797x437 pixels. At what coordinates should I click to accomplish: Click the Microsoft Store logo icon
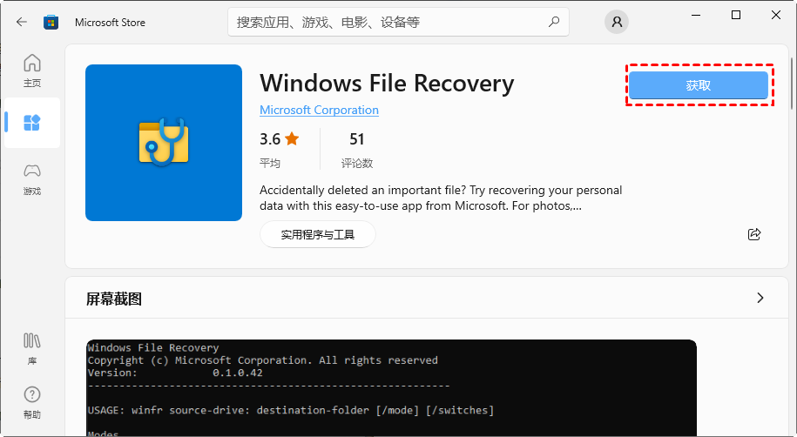(51, 22)
